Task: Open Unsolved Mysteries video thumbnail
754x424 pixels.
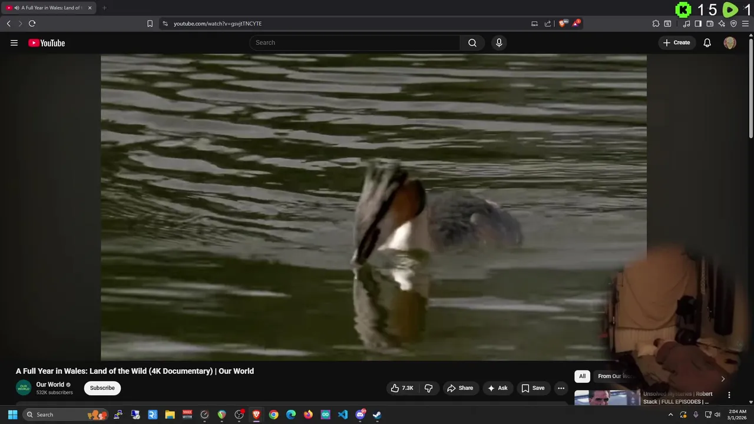Action: click(x=607, y=397)
